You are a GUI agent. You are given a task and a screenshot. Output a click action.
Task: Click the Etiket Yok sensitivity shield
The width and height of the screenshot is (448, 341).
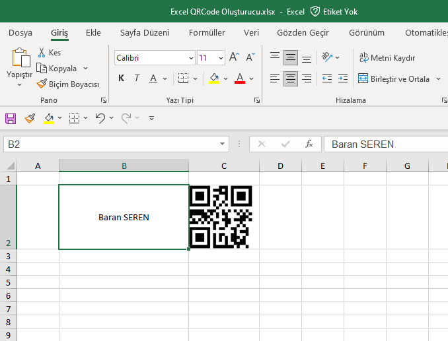[x=315, y=12]
